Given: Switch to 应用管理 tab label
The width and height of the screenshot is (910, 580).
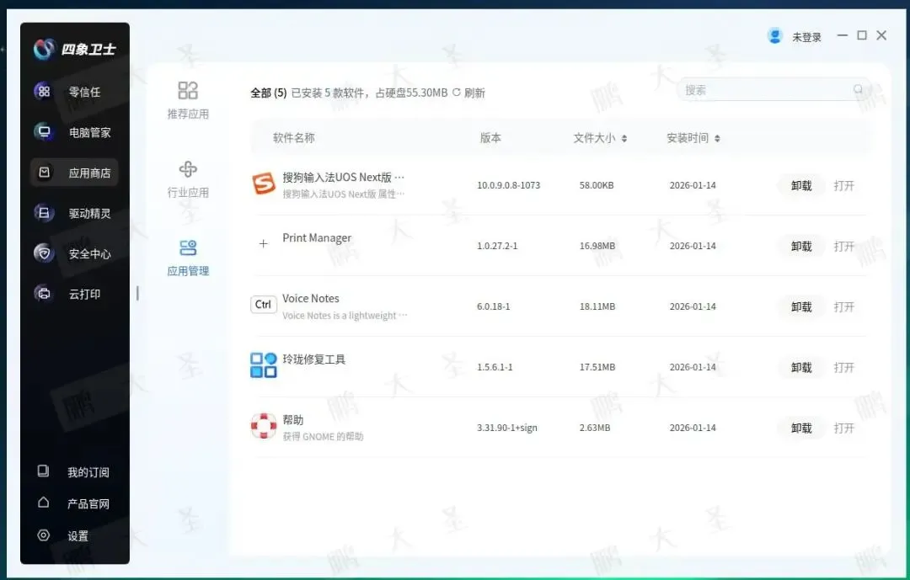Looking at the screenshot, I should (x=188, y=271).
